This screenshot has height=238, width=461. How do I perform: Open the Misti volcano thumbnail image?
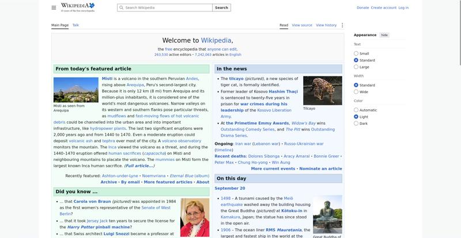(x=76, y=90)
